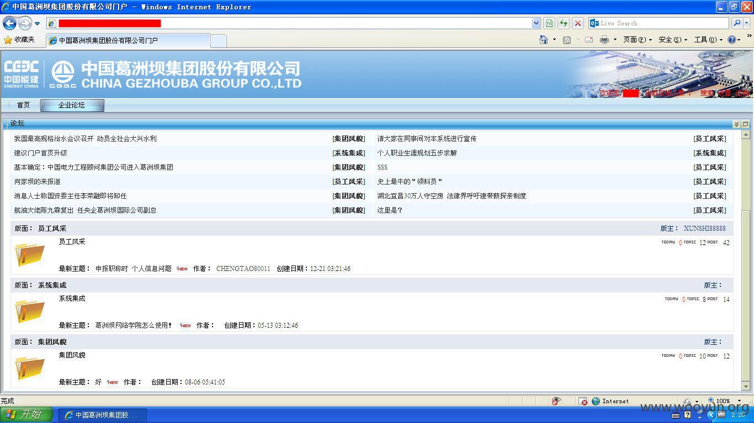Collapse the 论坛 panel with double chevron

(736, 124)
